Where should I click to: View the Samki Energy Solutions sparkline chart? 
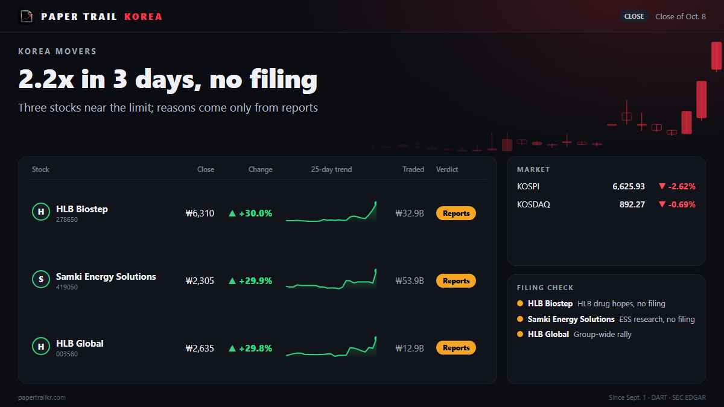pos(331,280)
